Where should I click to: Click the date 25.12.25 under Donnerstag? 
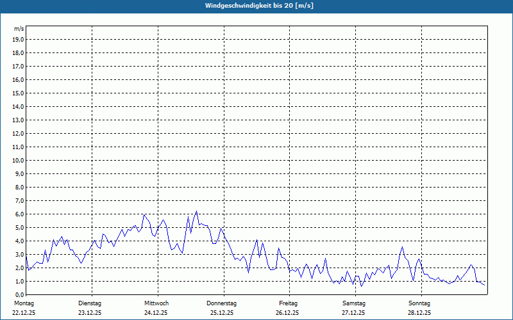pyautogui.click(x=222, y=313)
